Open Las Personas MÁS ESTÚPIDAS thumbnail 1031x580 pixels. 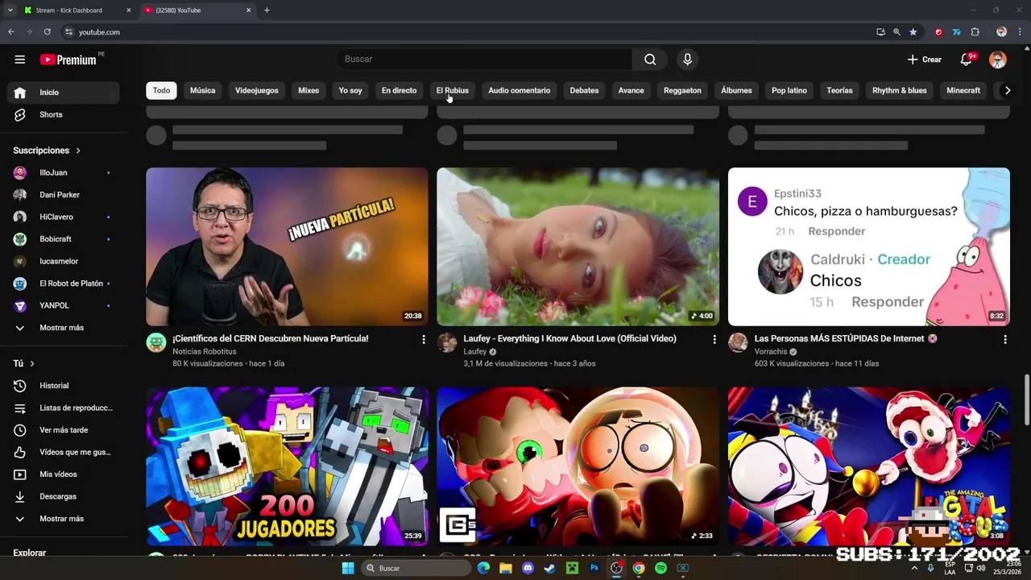(x=868, y=246)
